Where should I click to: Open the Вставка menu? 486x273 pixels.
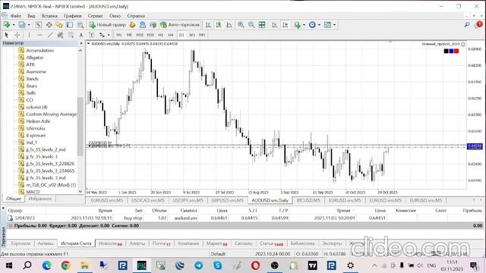pos(49,16)
